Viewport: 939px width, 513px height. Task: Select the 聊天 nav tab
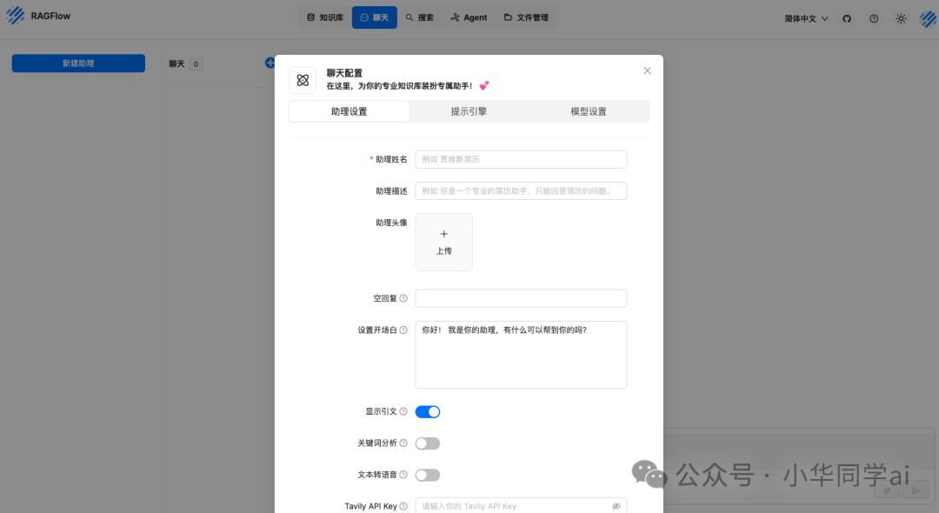[374, 17]
